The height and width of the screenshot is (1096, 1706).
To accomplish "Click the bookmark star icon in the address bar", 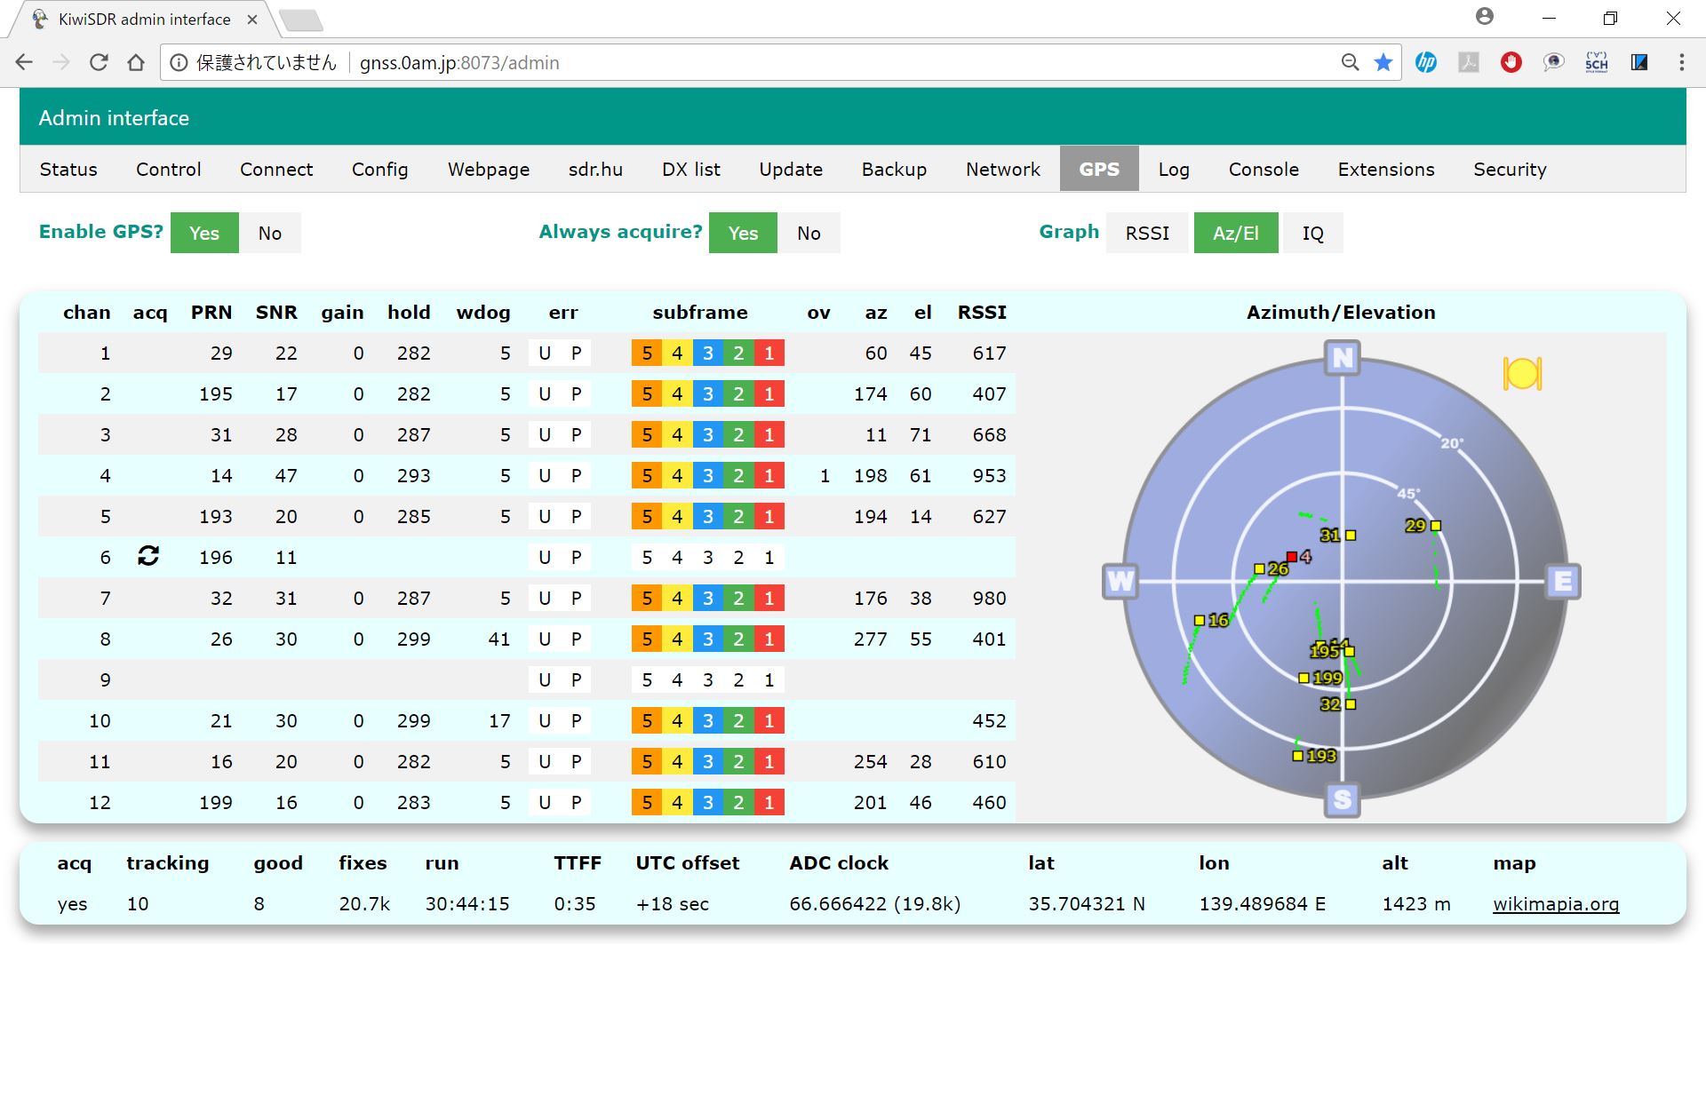I will click(1383, 62).
